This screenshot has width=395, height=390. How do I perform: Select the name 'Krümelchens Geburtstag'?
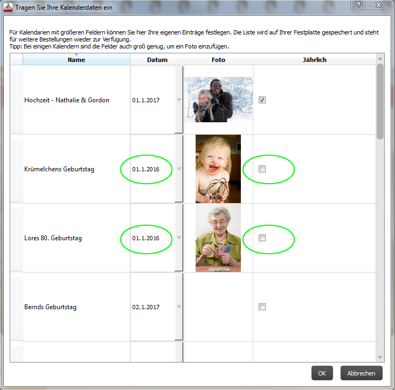click(59, 169)
